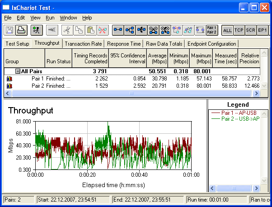The width and height of the screenshot is (272, 207).
Task: Switch to the Test Setup tab
Action: [x=17, y=44]
